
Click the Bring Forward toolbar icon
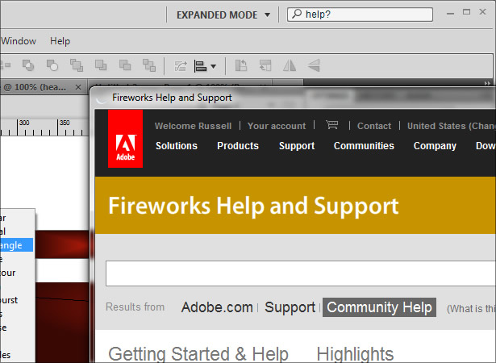coord(101,65)
